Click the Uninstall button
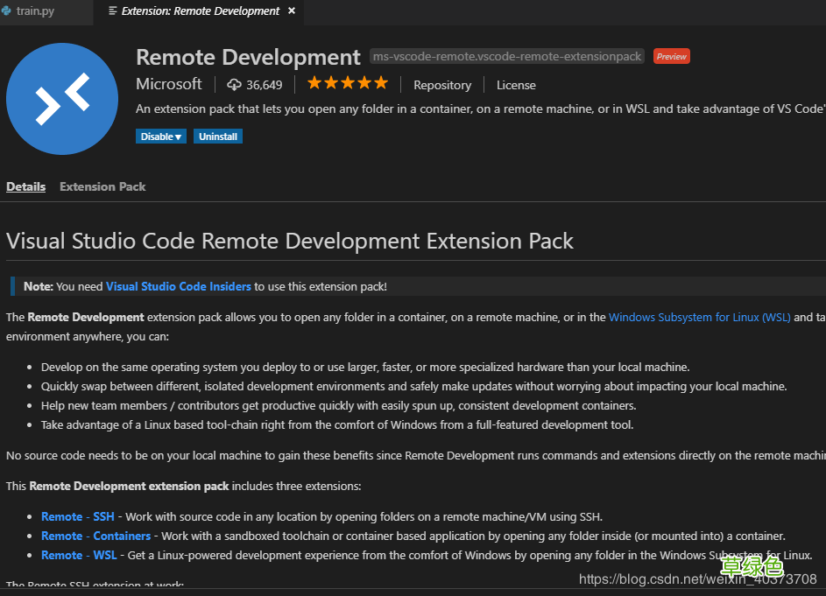826x596 pixels. 217,136
